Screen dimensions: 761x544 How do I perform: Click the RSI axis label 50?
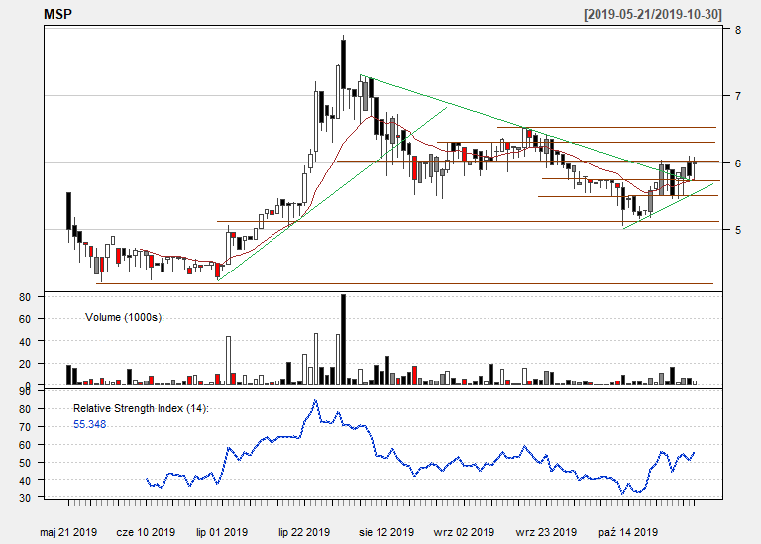click(x=25, y=463)
